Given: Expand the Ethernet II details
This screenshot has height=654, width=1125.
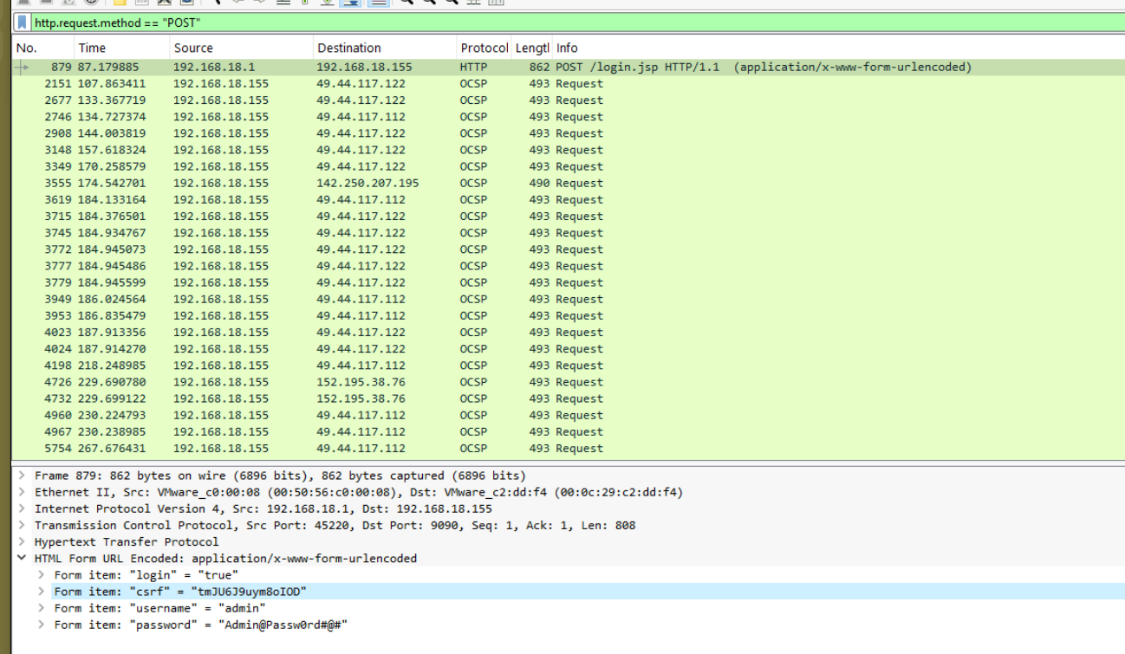Looking at the screenshot, I should [x=22, y=492].
